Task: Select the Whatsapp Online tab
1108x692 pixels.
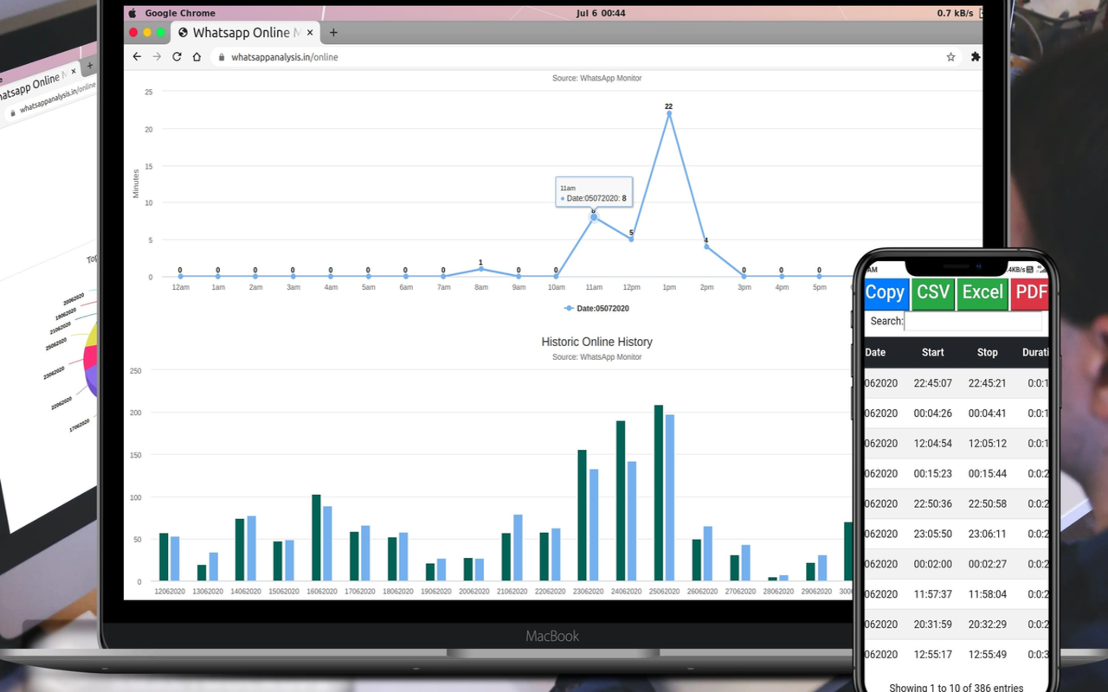Action: coord(247,33)
